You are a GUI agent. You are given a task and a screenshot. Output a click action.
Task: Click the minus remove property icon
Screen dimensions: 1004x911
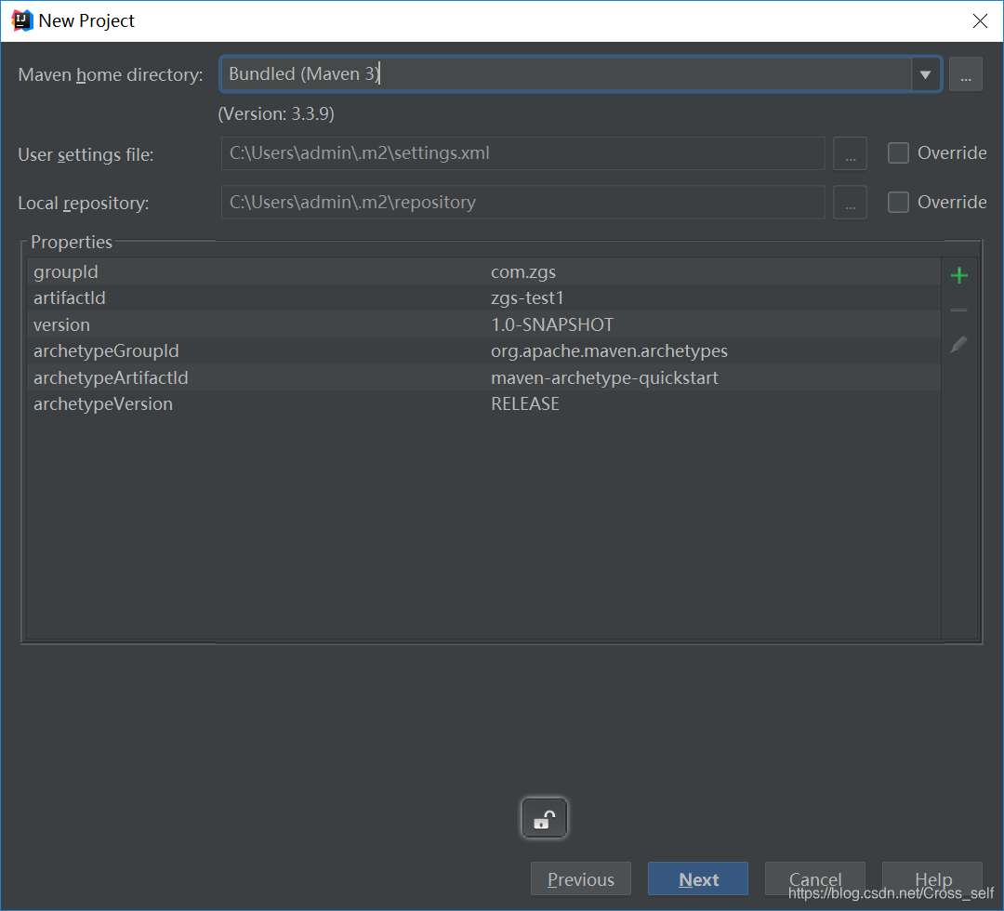tap(958, 310)
